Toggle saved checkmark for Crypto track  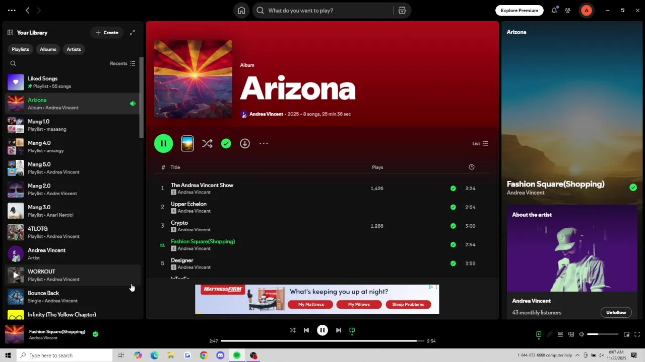point(453,226)
